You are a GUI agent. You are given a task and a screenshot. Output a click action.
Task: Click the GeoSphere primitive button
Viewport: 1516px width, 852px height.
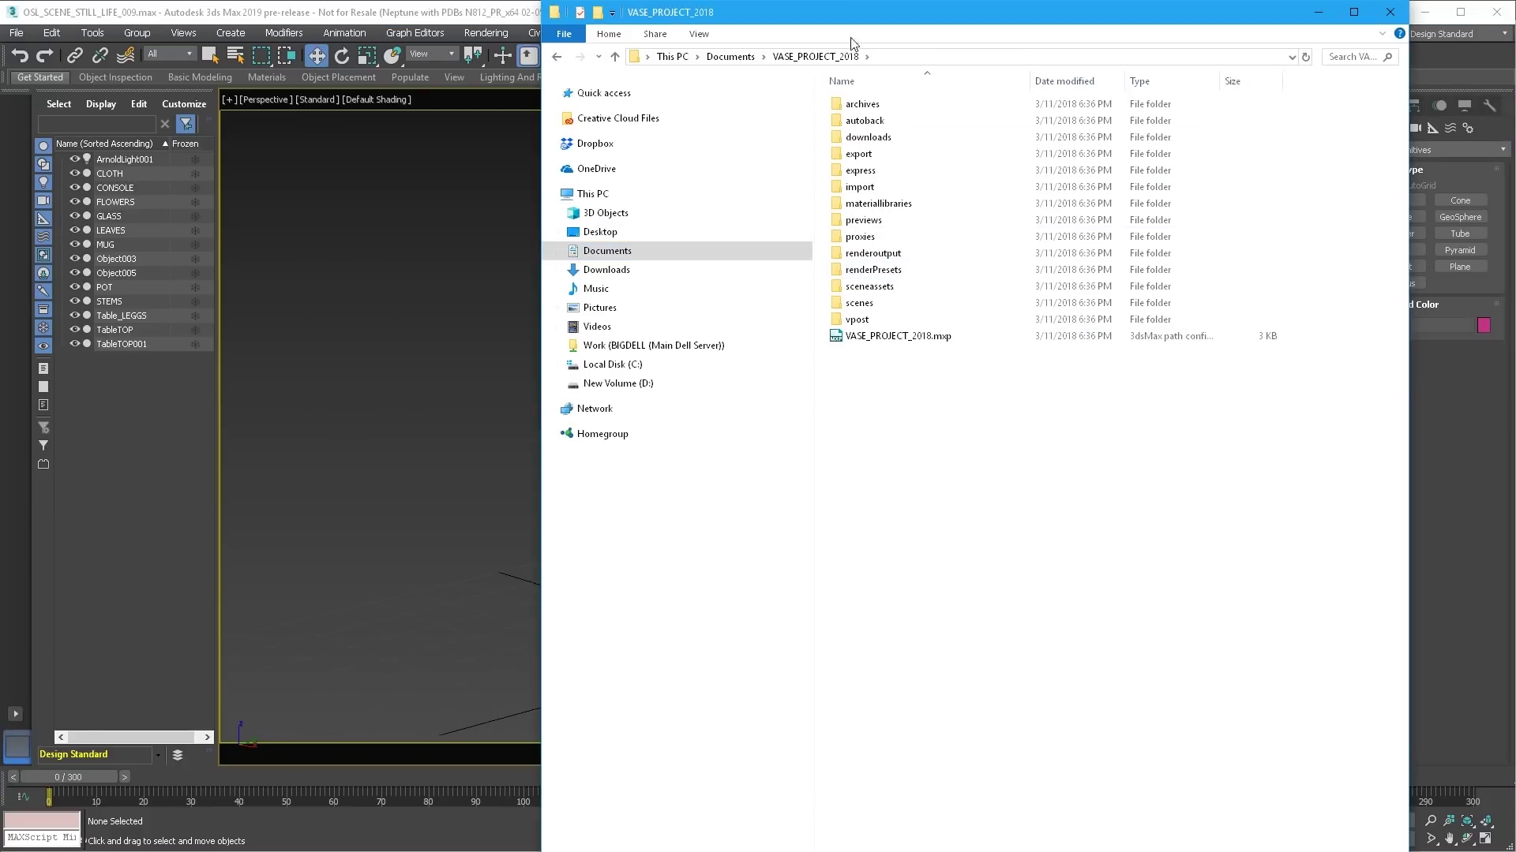1460,217
